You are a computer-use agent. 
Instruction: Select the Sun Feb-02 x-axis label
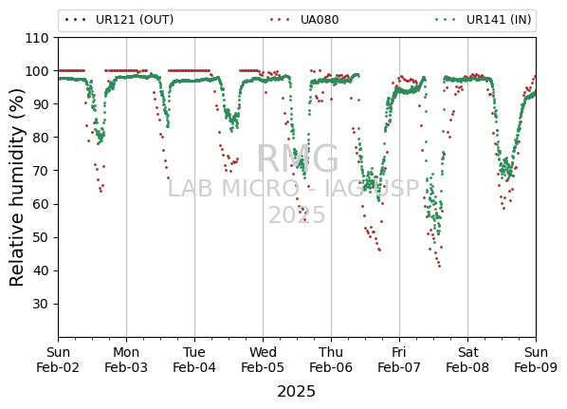coord(58,360)
